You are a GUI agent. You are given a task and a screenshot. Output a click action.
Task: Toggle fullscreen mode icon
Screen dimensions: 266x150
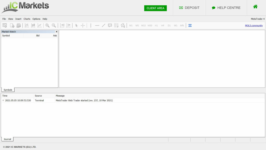[x=190, y=26]
